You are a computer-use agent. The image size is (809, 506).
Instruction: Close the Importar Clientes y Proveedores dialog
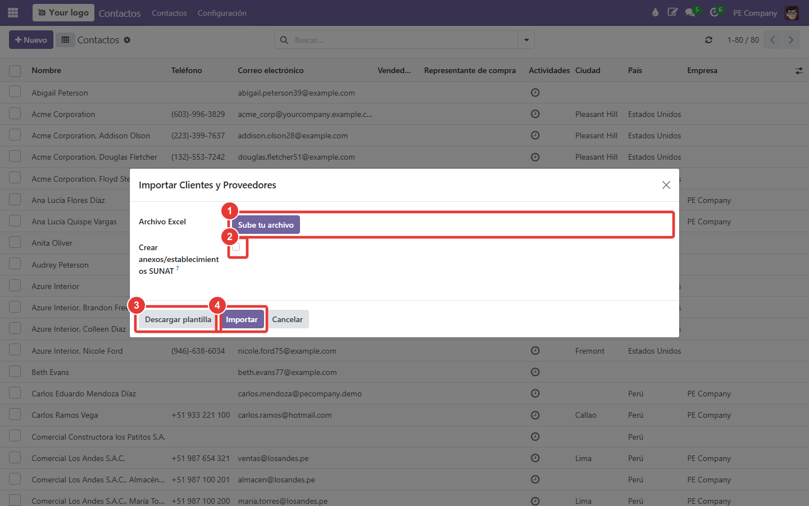(666, 185)
